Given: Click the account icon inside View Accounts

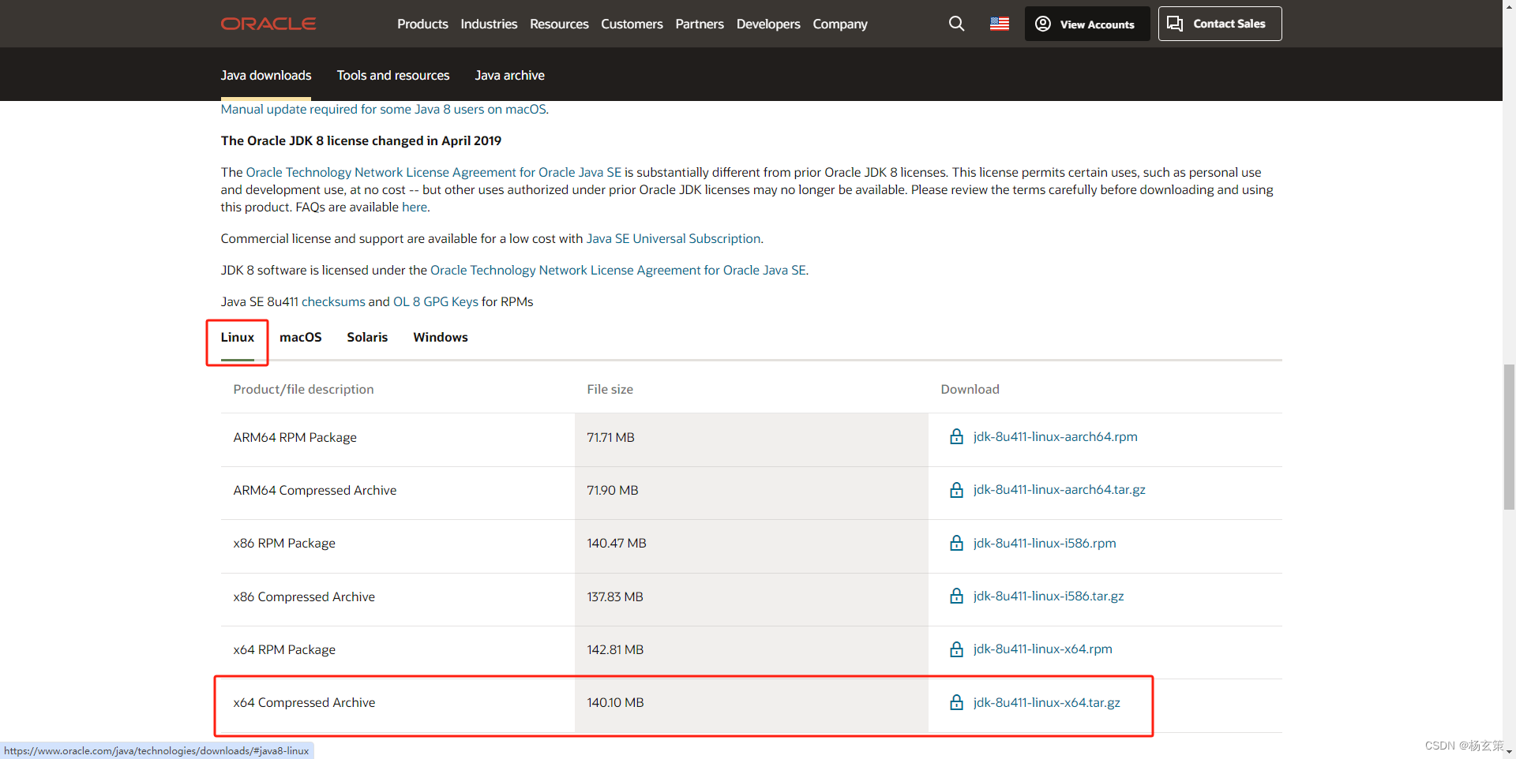Looking at the screenshot, I should pyautogui.click(x=1042, y=24).
